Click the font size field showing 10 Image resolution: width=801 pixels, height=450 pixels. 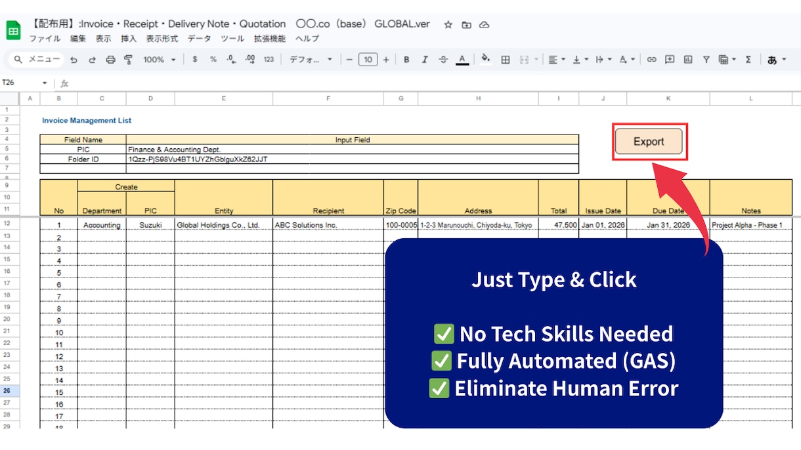point(368,60)
